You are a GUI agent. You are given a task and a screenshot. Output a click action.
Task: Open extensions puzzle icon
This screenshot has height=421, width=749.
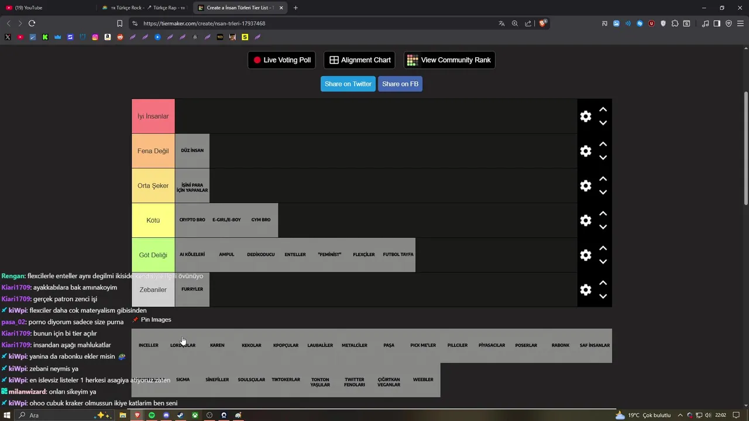click(x=675, y=23)
